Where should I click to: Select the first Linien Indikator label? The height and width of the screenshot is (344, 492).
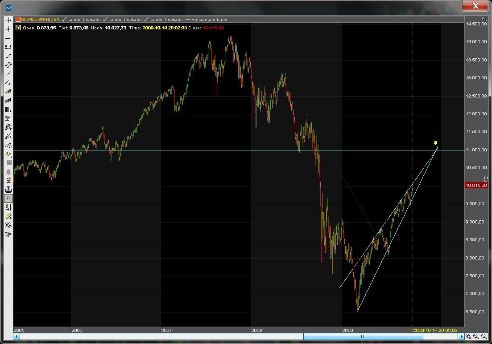point(85,20)
